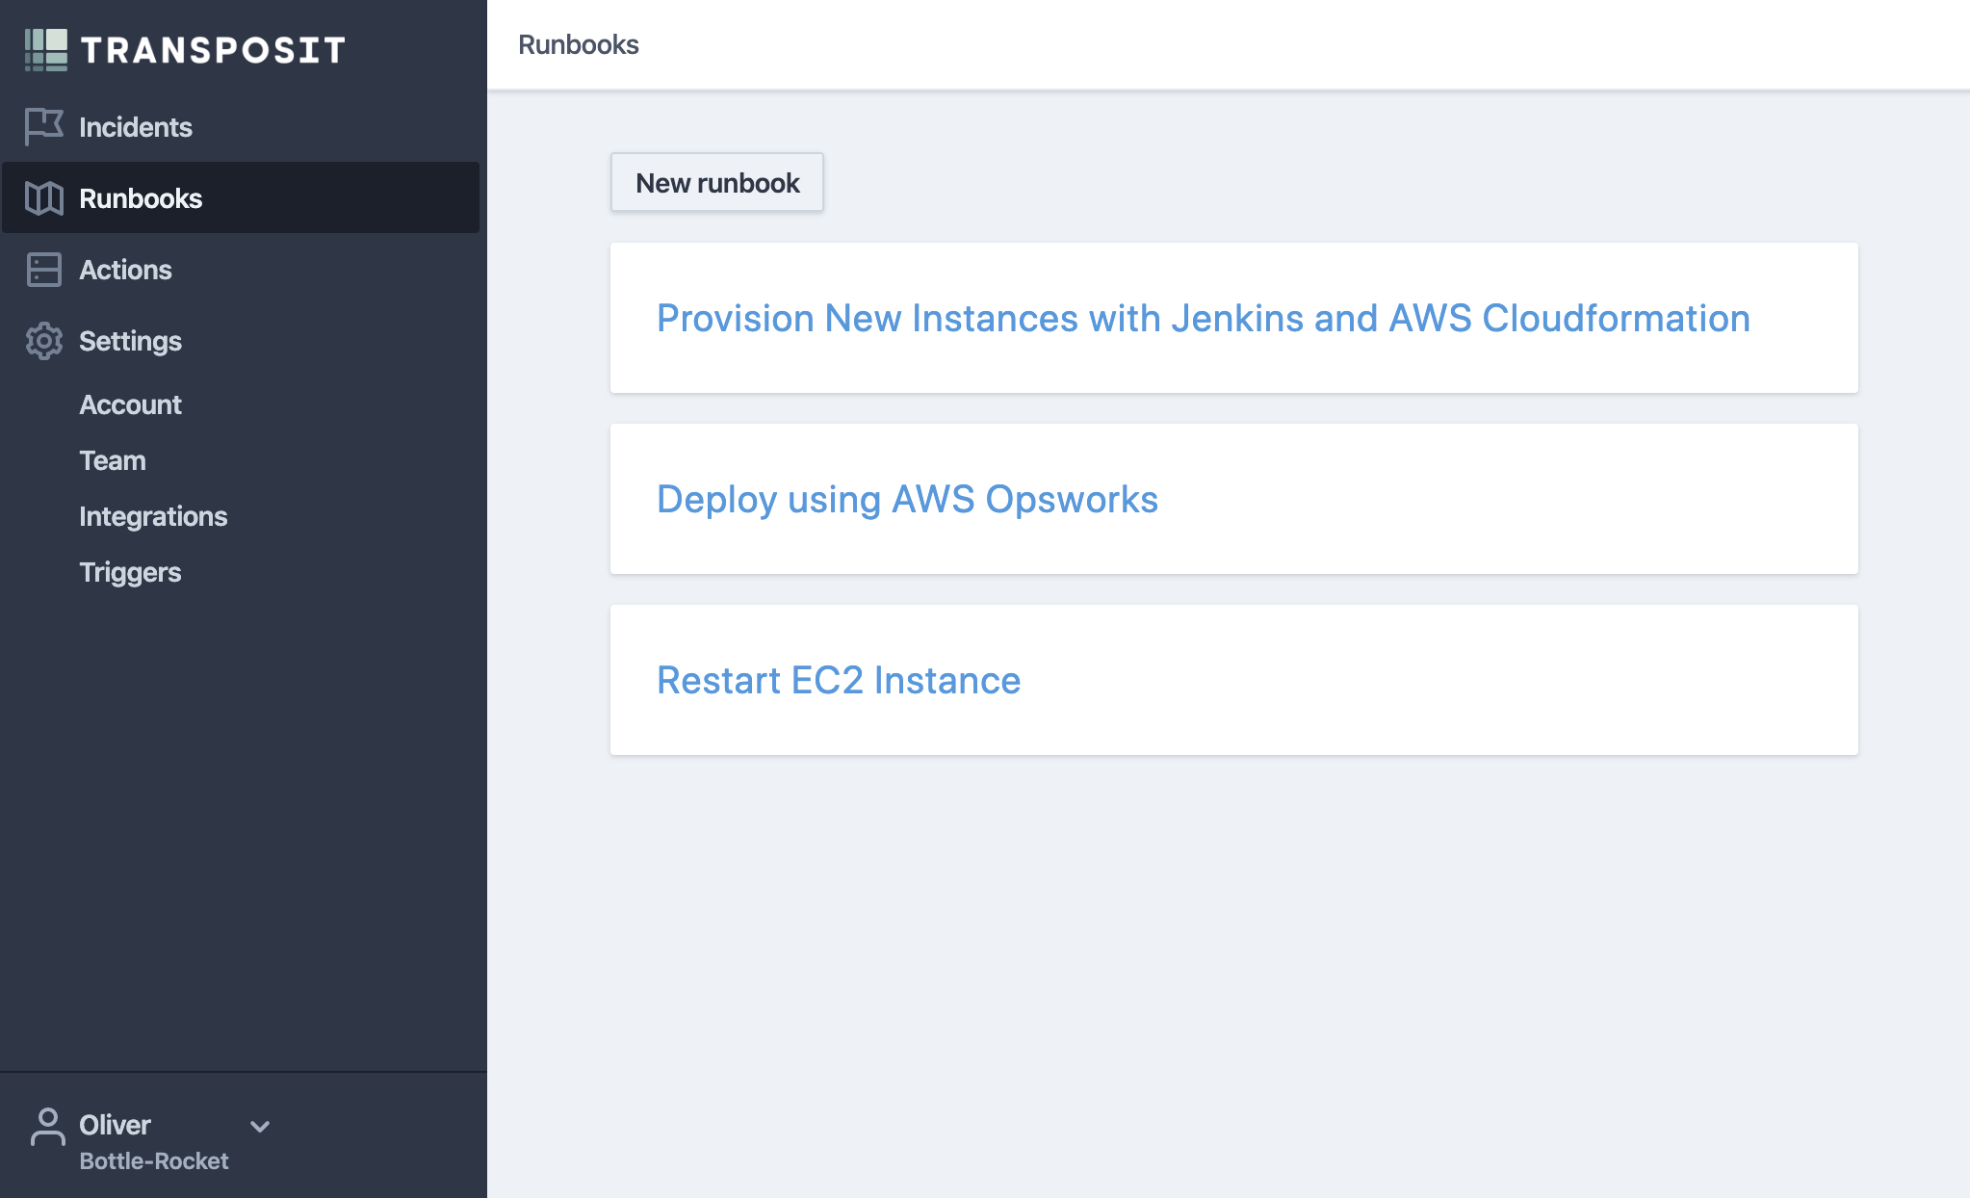Open Restart EC2 Instance runbook
This screenshot has height=1198, width=1970.
[838, 680]
